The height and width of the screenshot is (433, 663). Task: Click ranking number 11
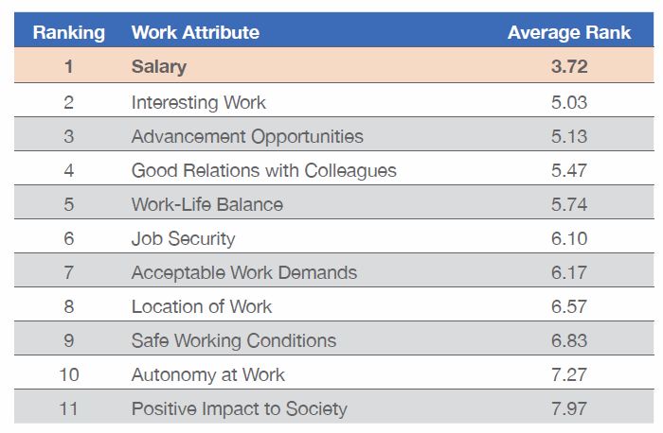69,409
